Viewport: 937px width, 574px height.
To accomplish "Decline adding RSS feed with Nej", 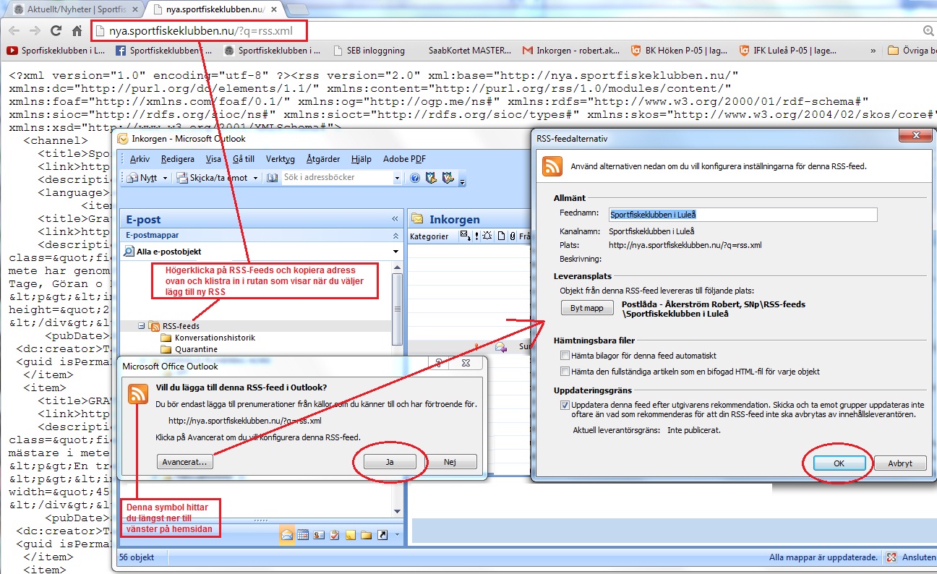I will (x=450, y=461).
